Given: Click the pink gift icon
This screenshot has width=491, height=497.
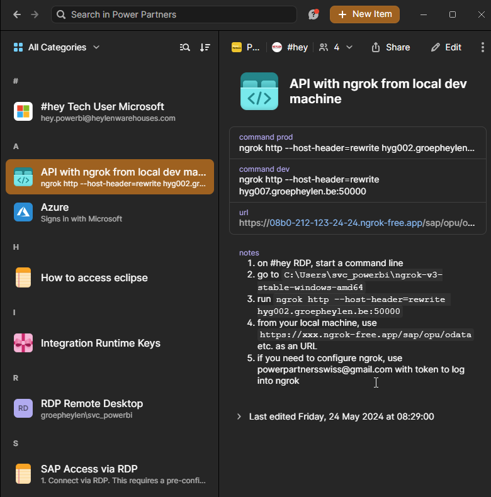Looking at the screenshot, I should tap(23, 343).
